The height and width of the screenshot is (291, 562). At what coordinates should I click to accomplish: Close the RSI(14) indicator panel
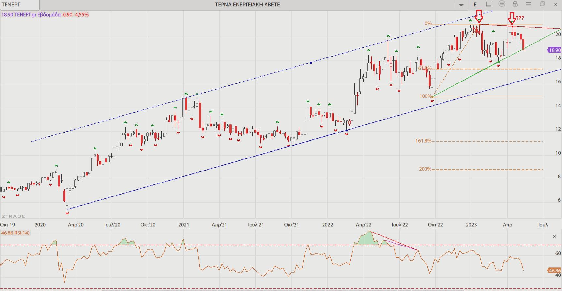pyautogui.click(x=555, y=237)
